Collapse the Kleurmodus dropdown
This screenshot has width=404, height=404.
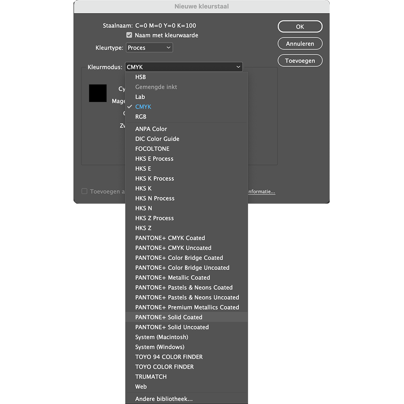184,66
